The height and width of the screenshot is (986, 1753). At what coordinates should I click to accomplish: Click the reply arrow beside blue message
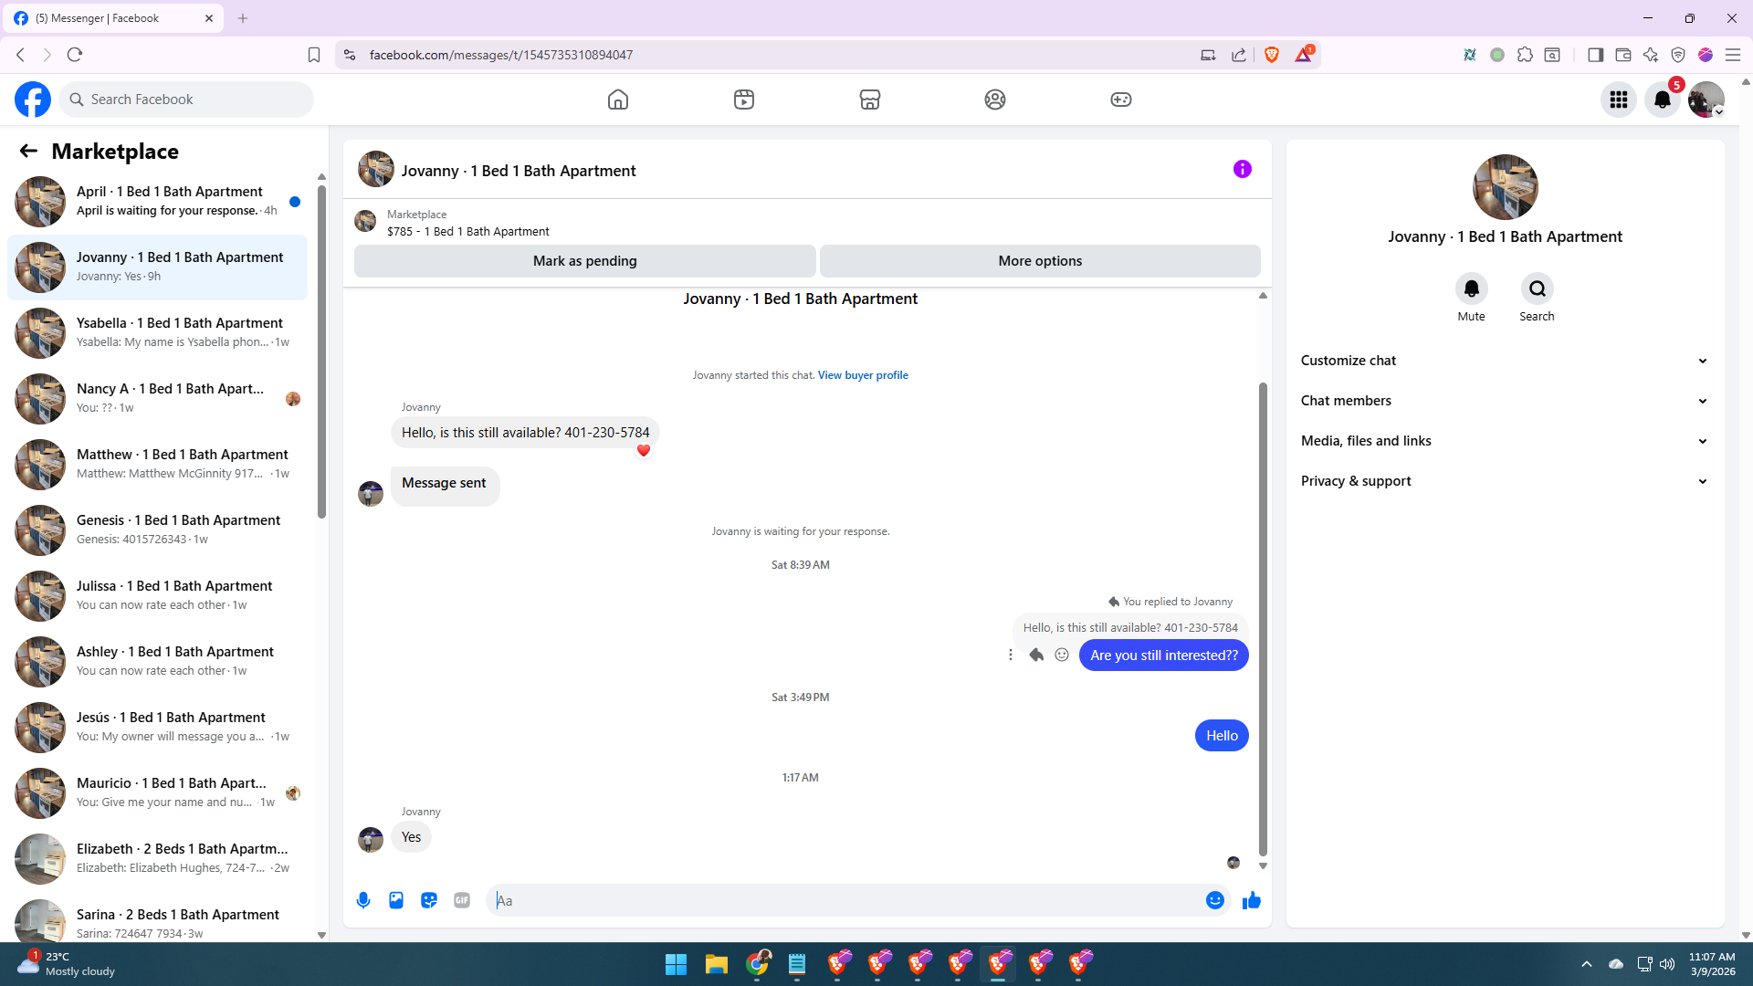pos(1036,655)
